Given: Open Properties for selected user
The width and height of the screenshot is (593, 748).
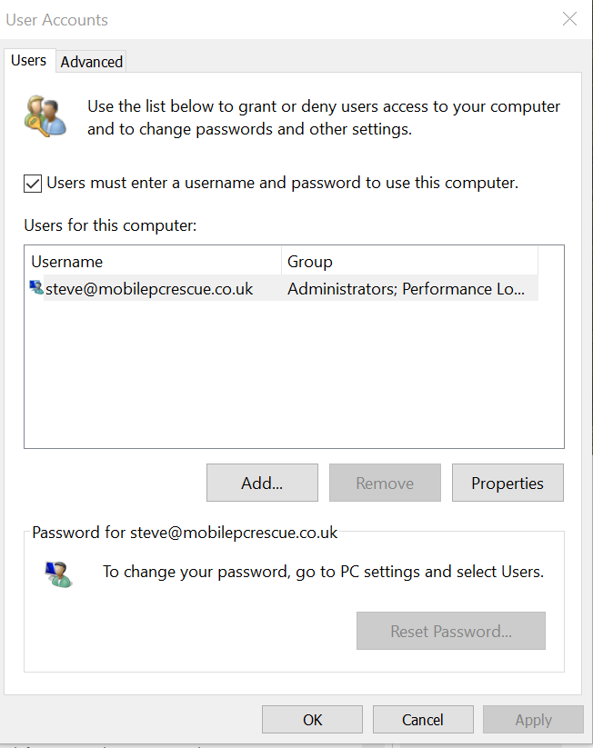Looking at the screenshot, I should pos(508,483).
